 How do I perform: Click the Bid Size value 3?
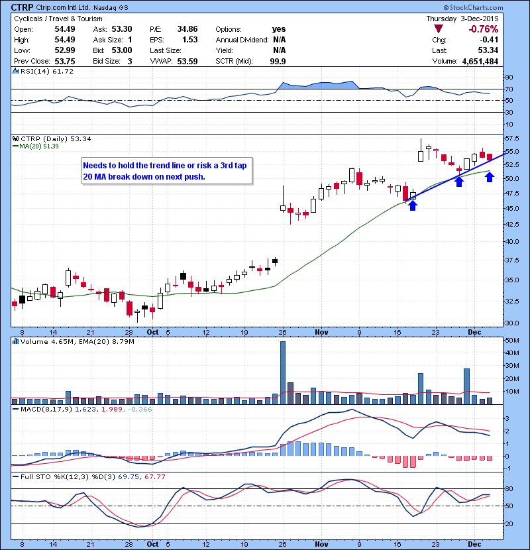click(130, 61)
